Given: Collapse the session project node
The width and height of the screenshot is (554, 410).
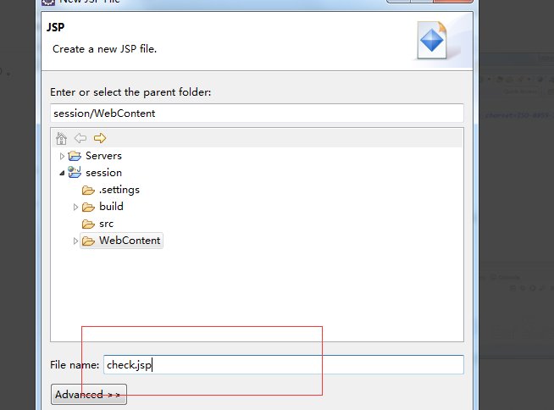Looking at the screenshot, I should click(62, 173).
